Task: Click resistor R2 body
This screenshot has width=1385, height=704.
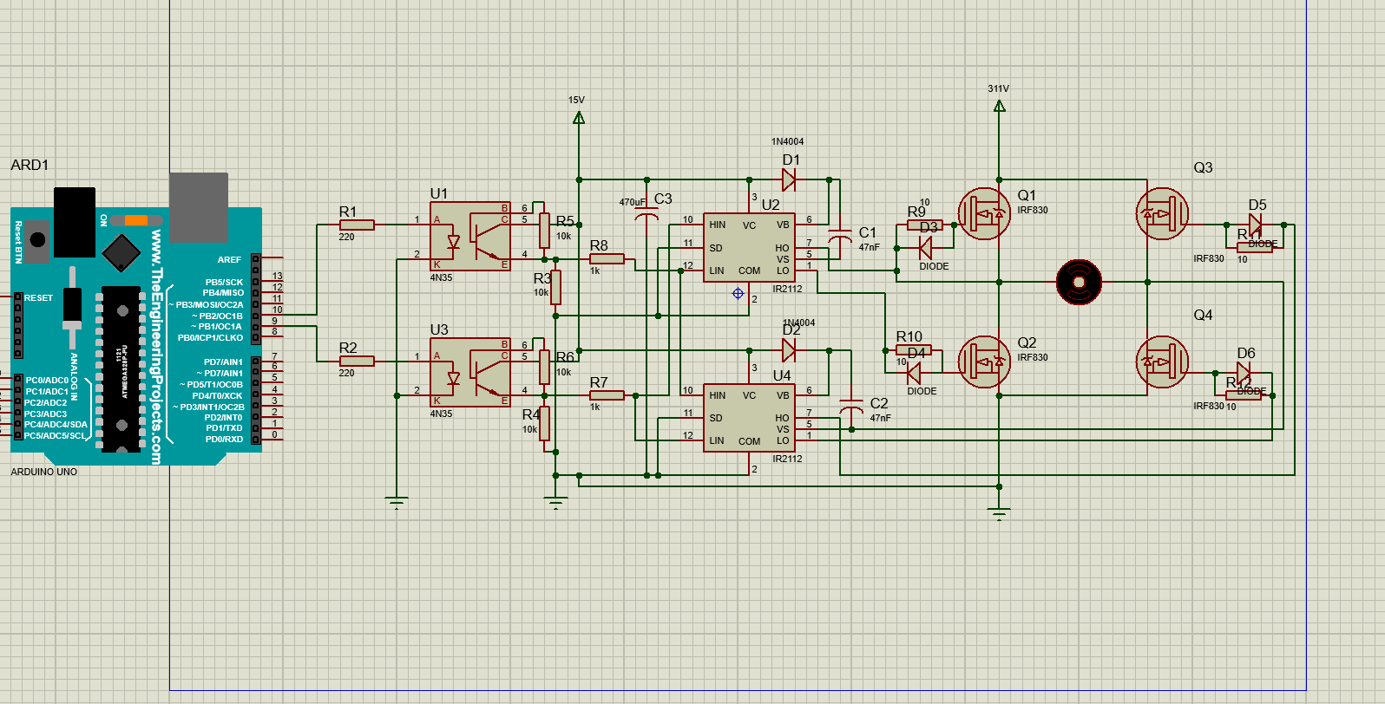Action: point(357,361)
